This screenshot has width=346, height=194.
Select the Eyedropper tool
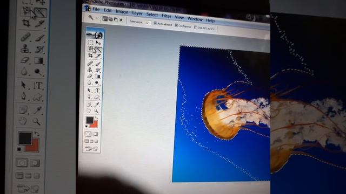tap(97, 104)
